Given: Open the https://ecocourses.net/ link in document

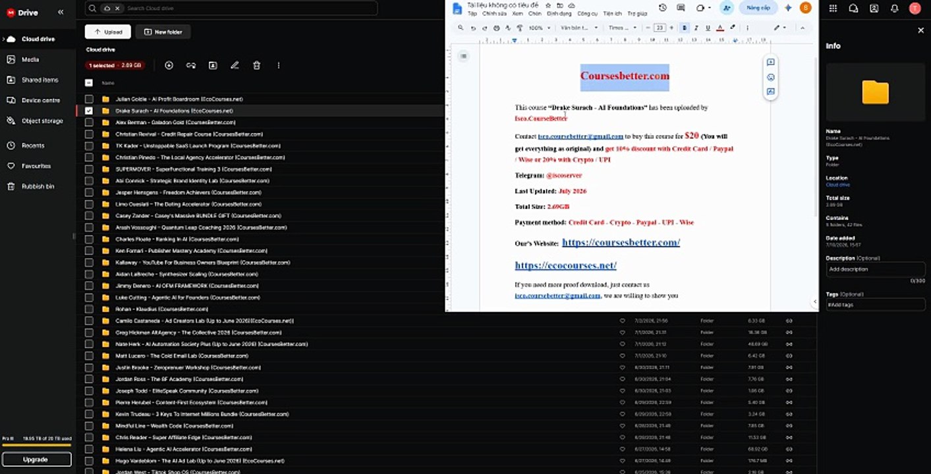Looking at the screenshot, I should tap(565, 265).
